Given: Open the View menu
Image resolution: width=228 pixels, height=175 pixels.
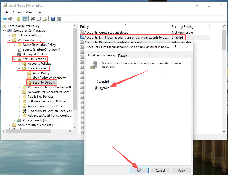Looking at the screenshot, I should tap(29, 12).
